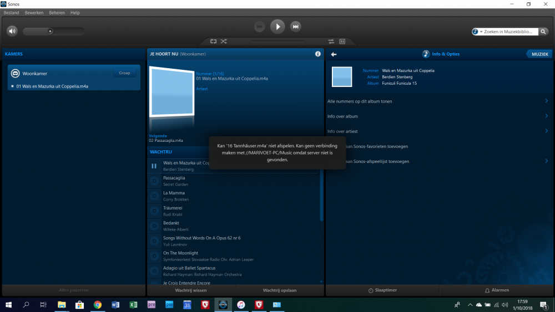Go to the previous track
The width and height of the screenshot is (555, 312).
259,27
